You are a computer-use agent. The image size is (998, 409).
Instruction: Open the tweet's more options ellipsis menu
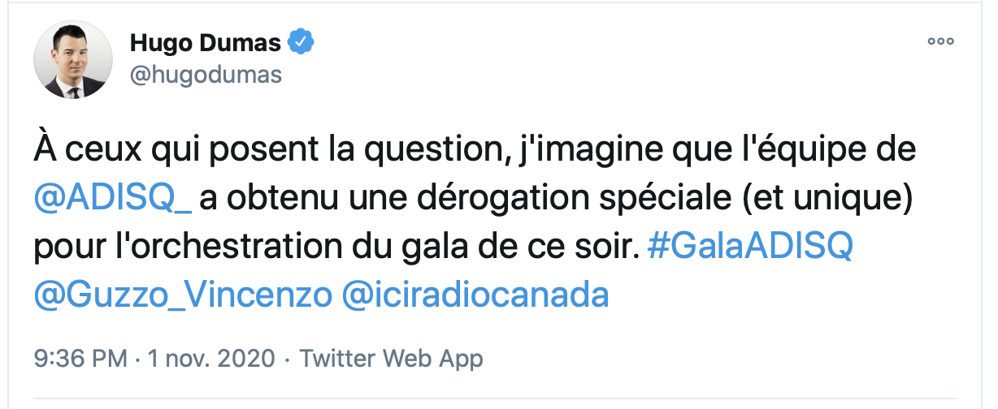941,41
